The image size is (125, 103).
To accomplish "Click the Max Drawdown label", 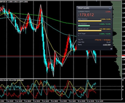I will tap(82, 24).
